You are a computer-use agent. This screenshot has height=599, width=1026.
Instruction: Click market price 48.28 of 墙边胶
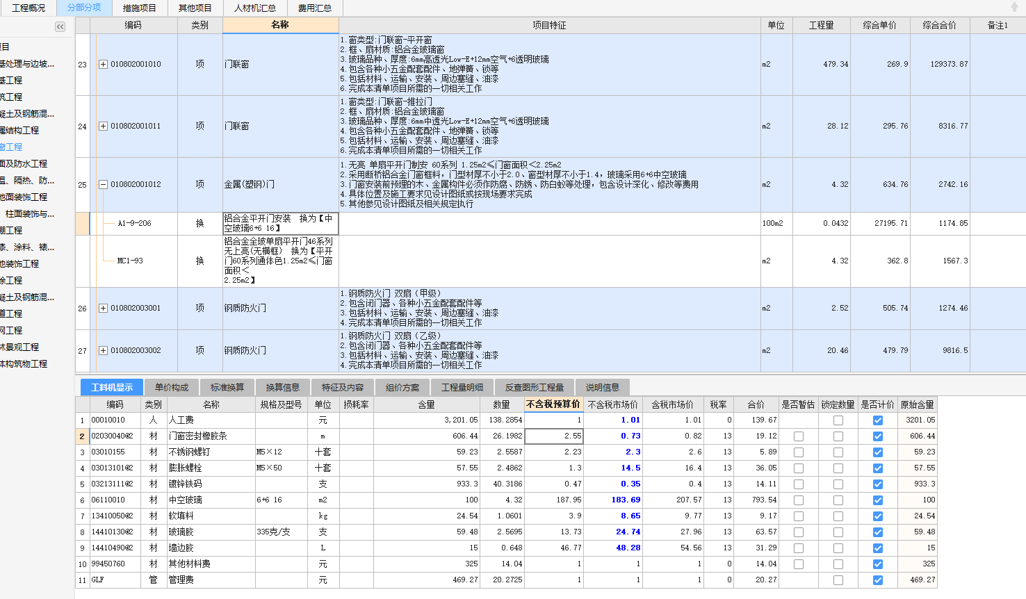click(612, 548)
